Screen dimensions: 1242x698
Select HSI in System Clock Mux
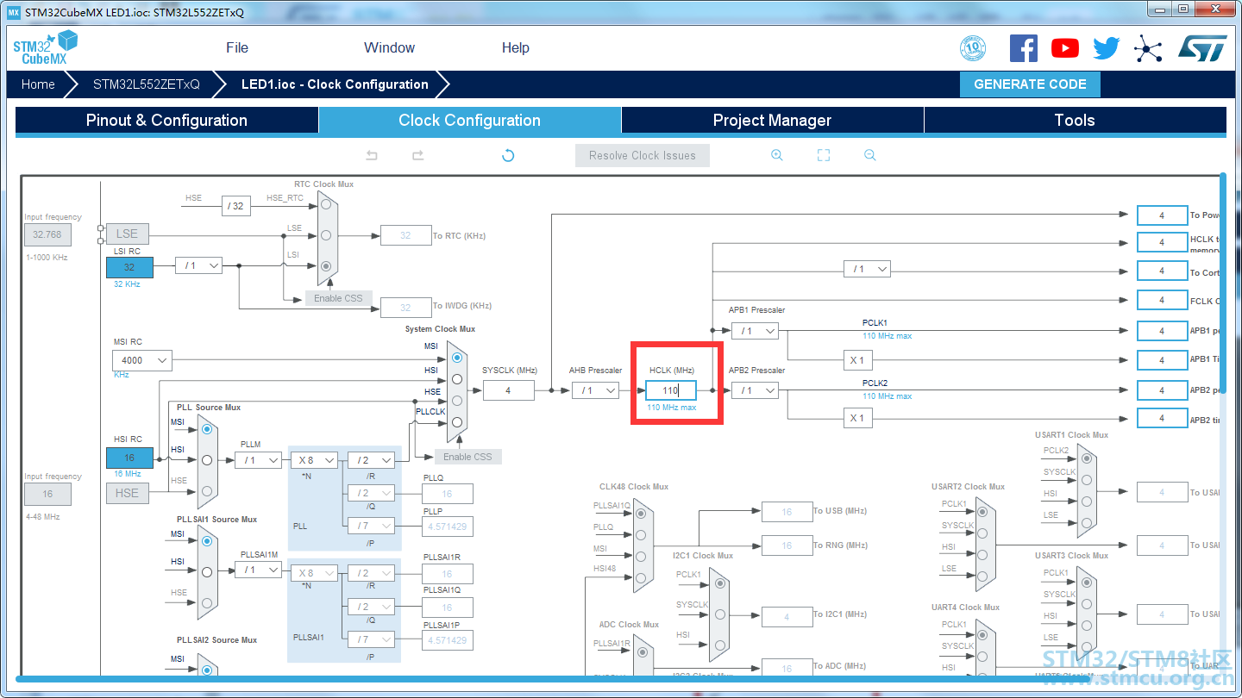(x=457, y=379)
